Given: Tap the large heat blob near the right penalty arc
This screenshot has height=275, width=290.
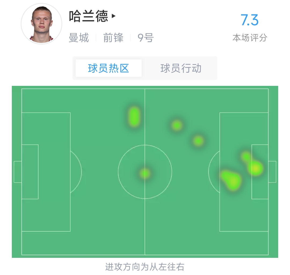Looking at the screenshot, I should (x=231, y=180).
